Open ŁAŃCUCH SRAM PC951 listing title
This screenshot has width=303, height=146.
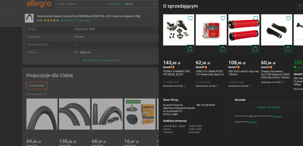[x=210, y=73]
